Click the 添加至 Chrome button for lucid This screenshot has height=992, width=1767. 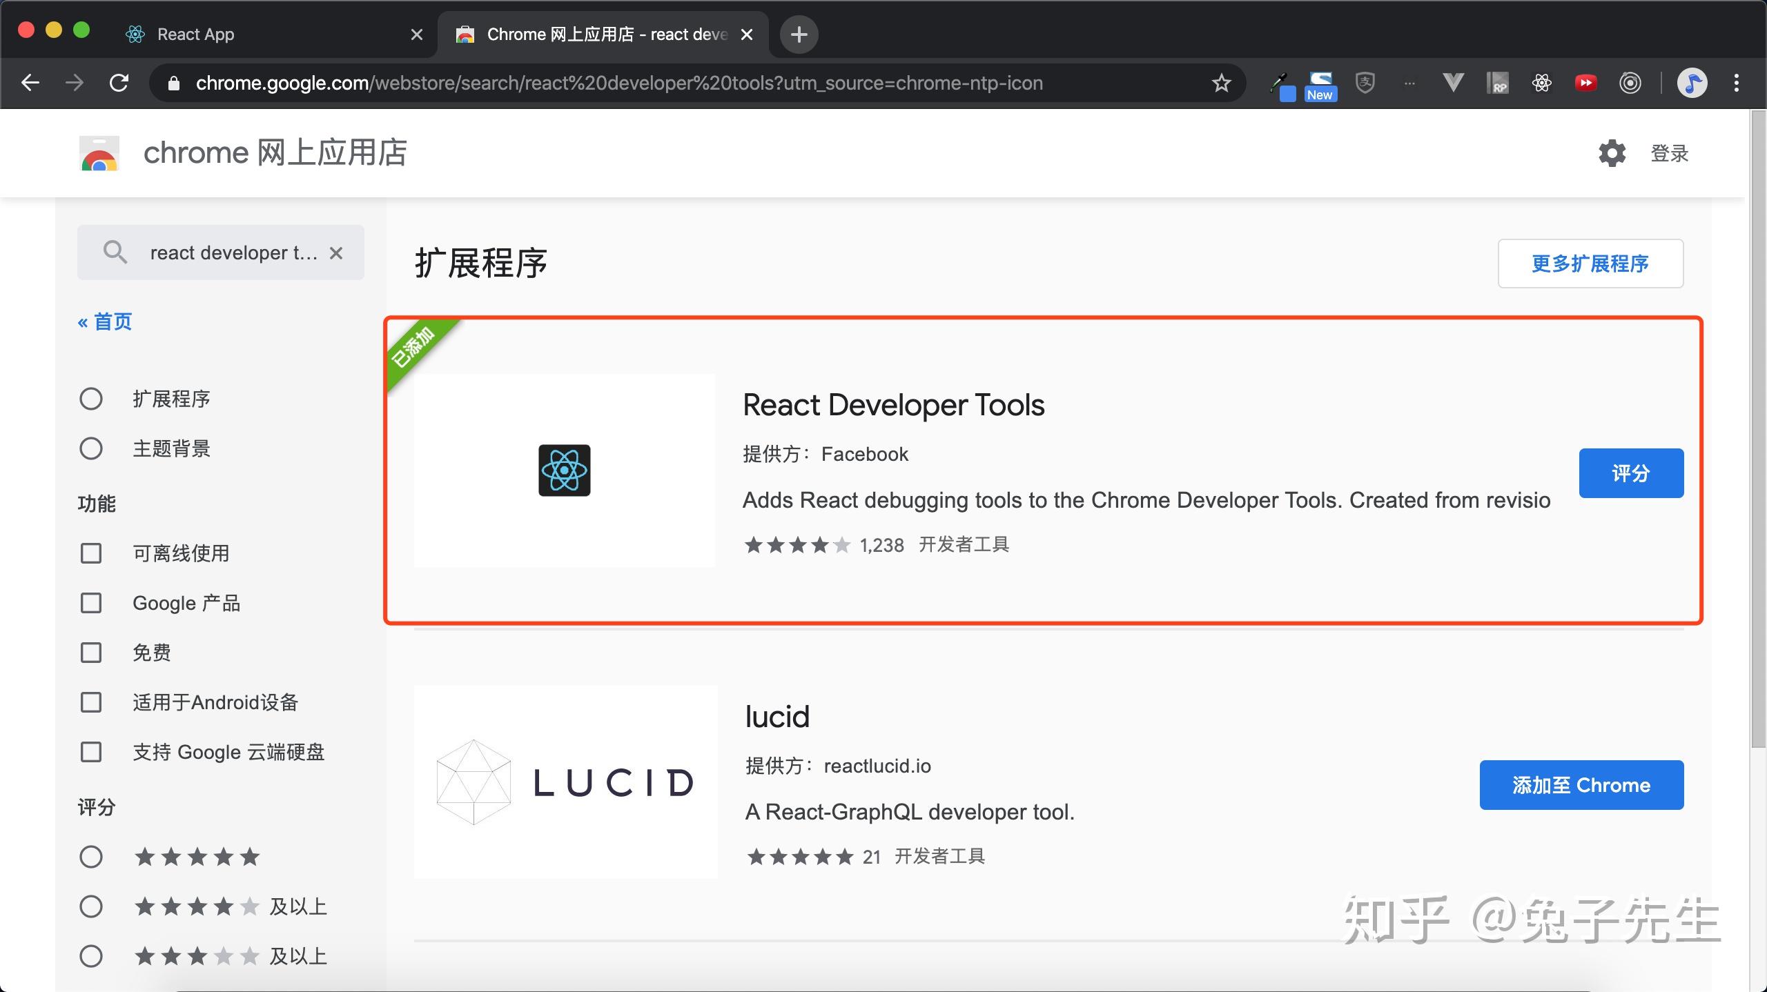1582,784
